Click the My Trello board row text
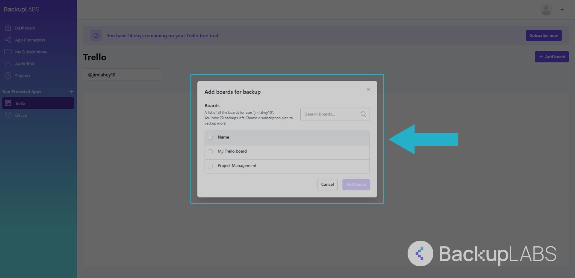Screen dimensions: 575x278 [x=232, y=151]
